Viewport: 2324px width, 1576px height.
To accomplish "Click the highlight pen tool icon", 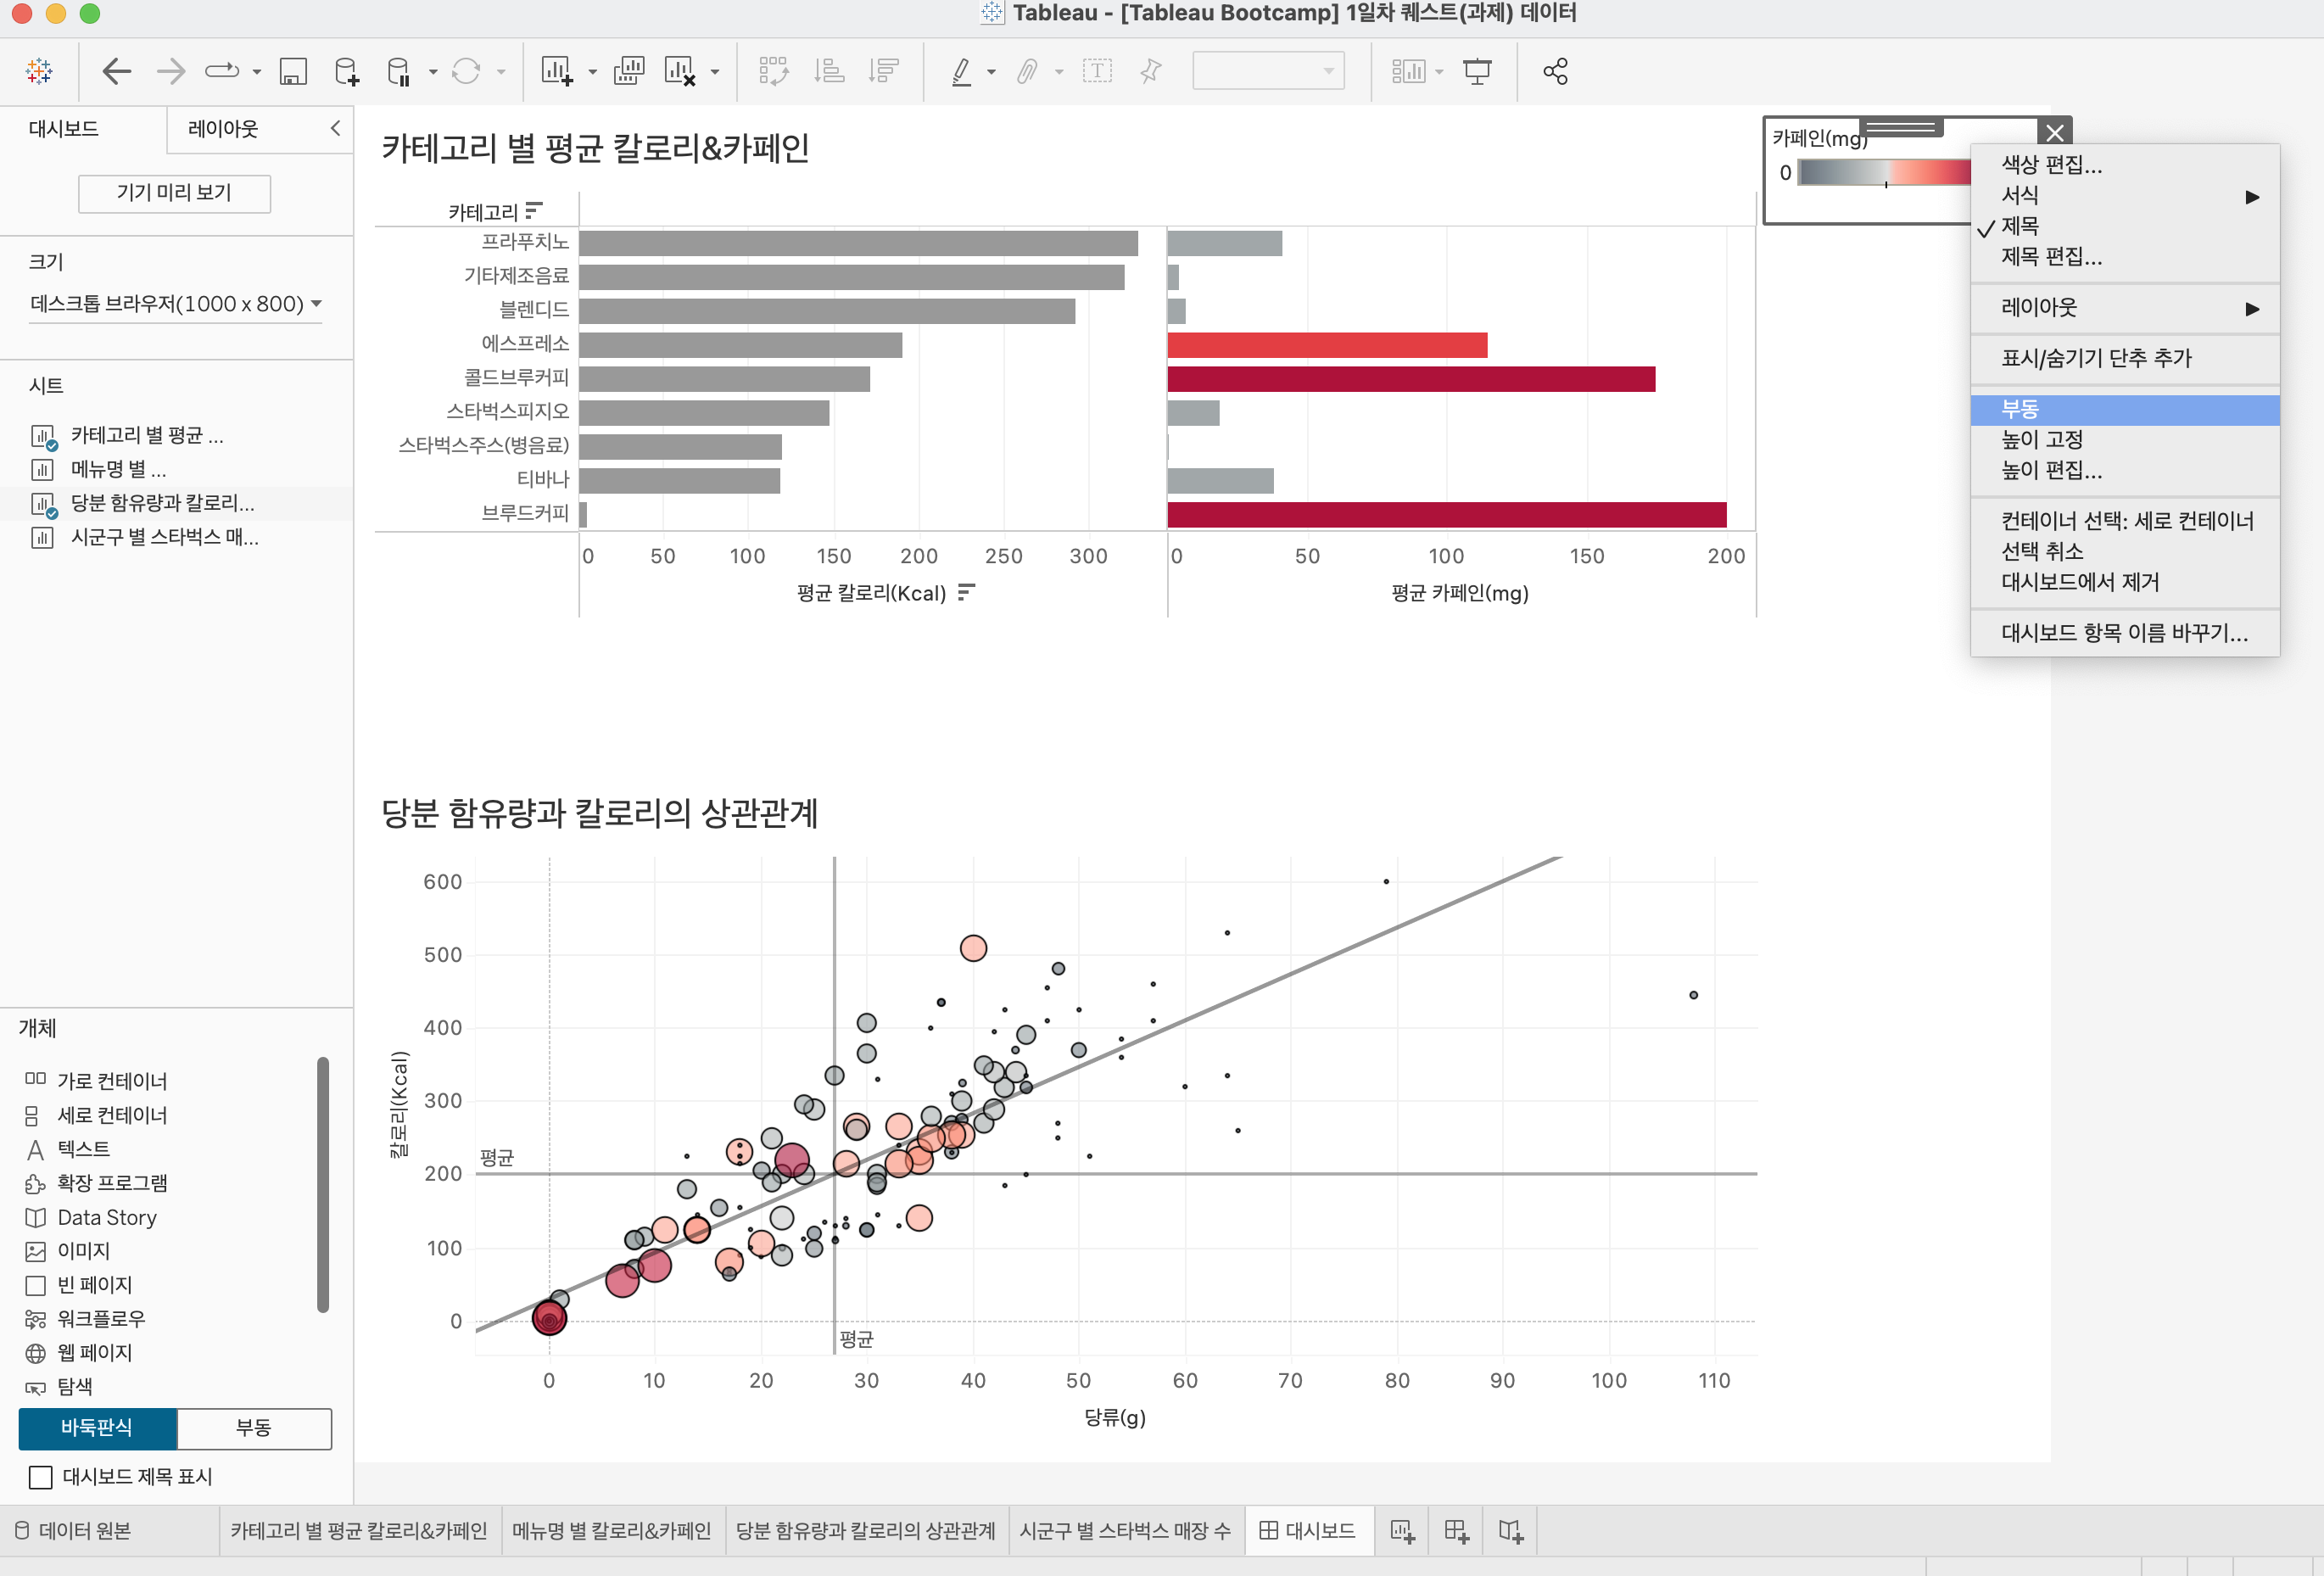I will (x=961, y=71).
